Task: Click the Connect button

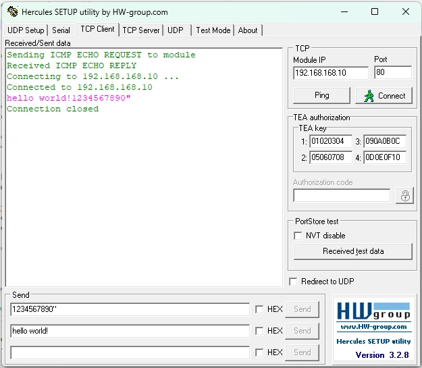Action: point(384,95)
